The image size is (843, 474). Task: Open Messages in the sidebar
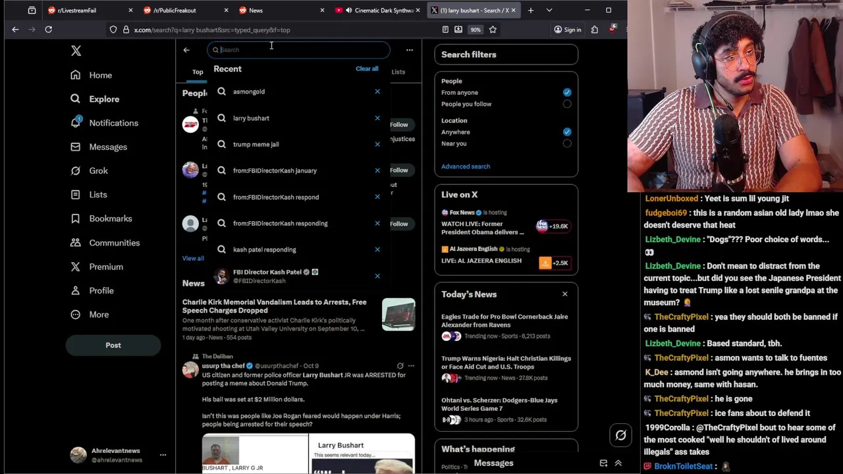(x=98, y=147)
